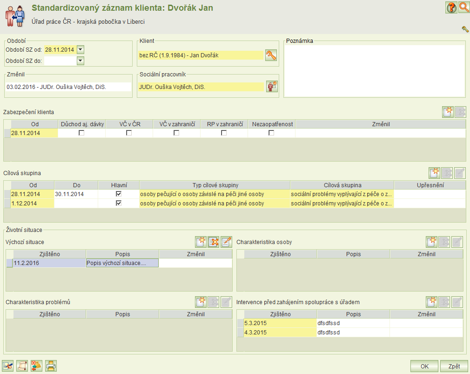The image size is (470, 374).
Task: Toggle Hlavní checkbox in the 28.11.2014 Cílová skupina row
Action: (x=119, y=194)
